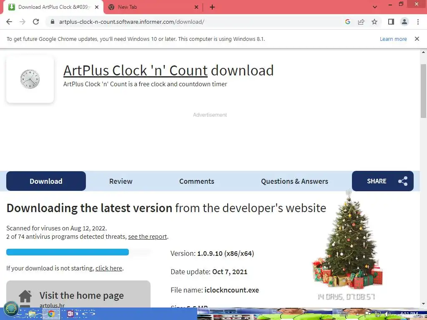Open the Chrome three-dot menu
Screen dimensions: 427x320
point(418,22)
